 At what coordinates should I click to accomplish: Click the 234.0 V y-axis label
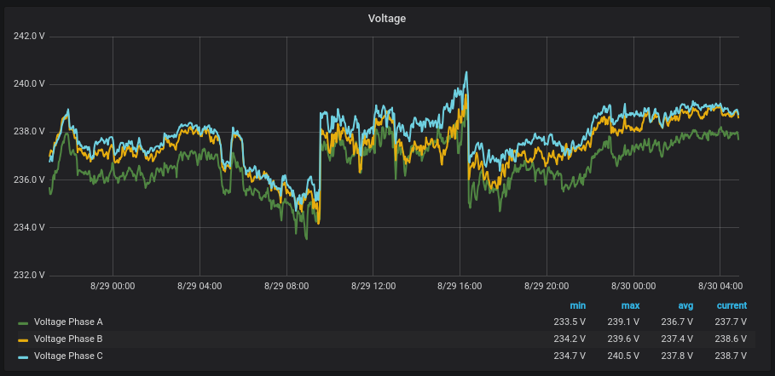point(30,227)
